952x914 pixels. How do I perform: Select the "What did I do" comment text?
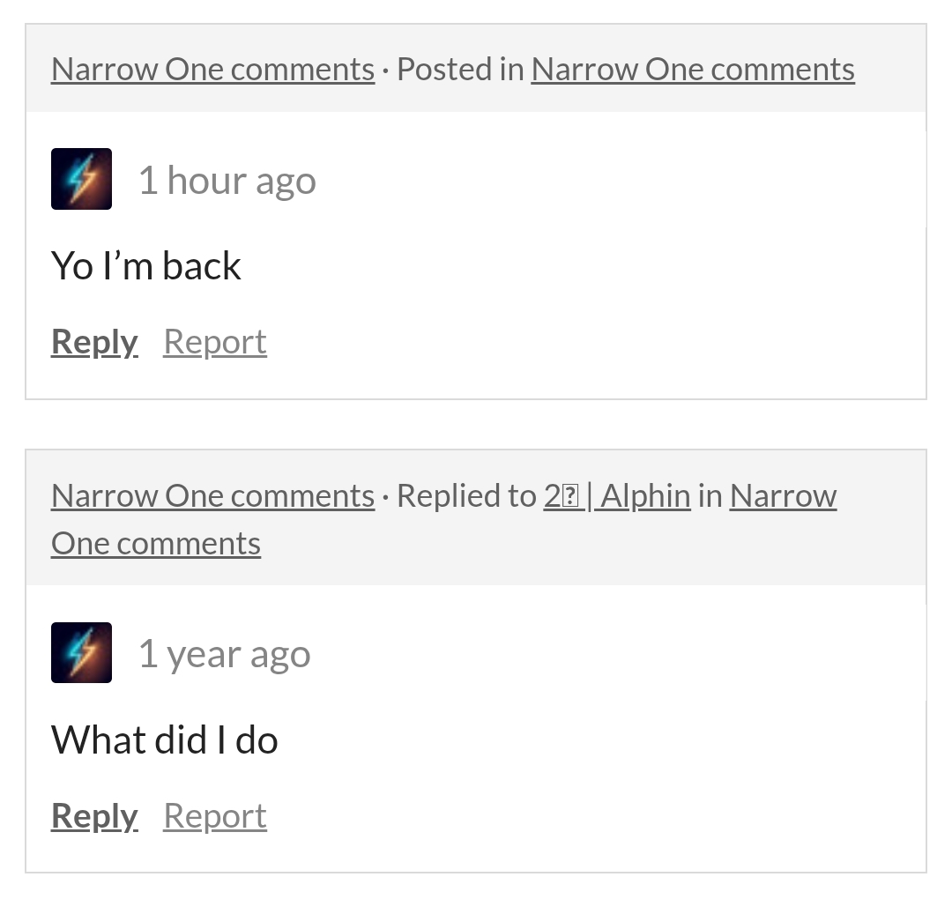(165, 739)
